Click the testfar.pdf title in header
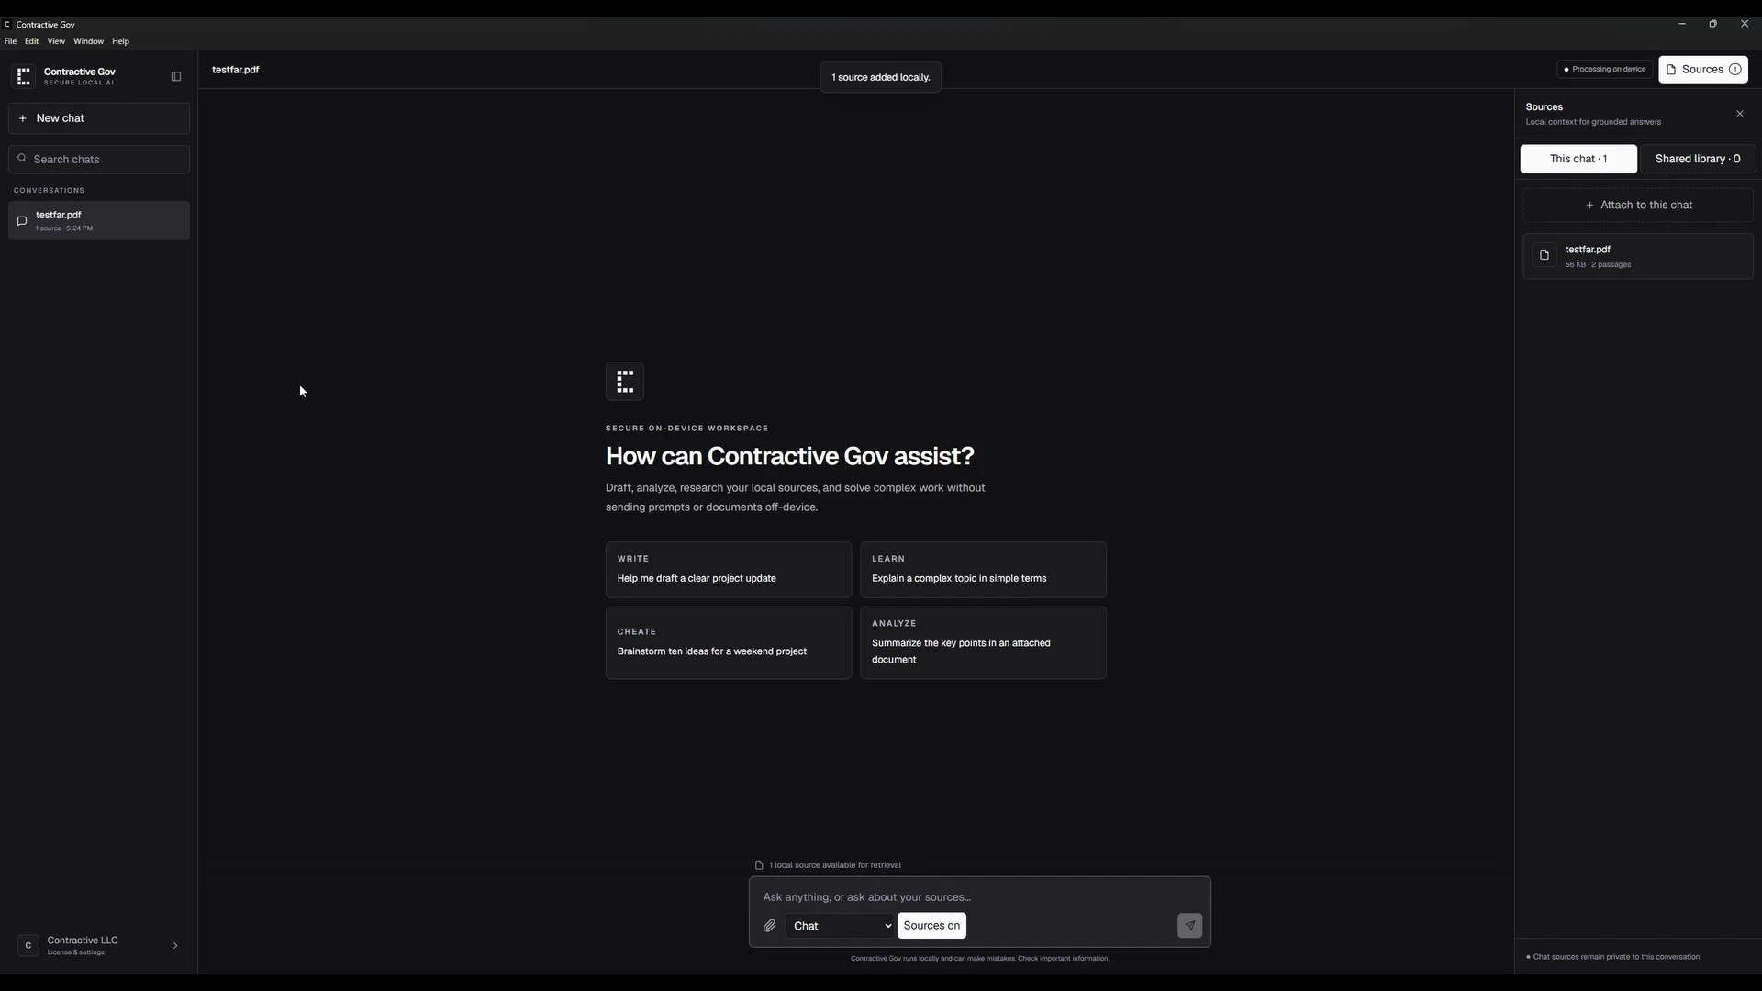Image resolution: width=1762 pixels, height=991 pixels. [x=236, y=70]
